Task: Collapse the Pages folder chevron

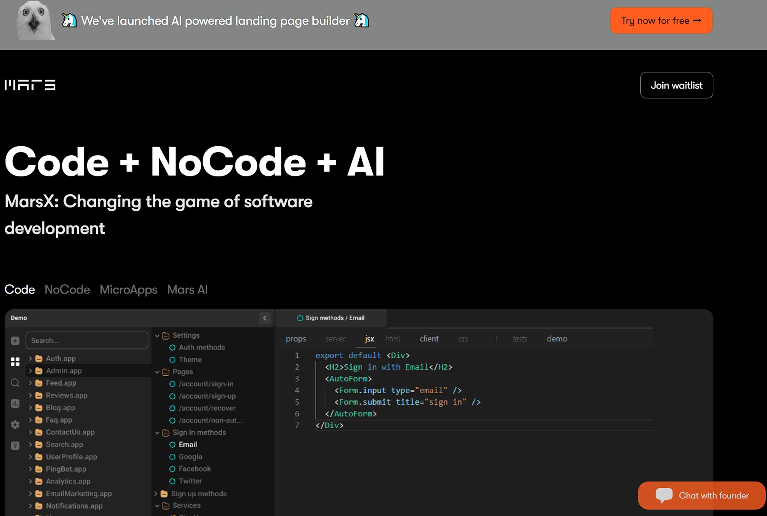Action: click(x=157, y=372)
